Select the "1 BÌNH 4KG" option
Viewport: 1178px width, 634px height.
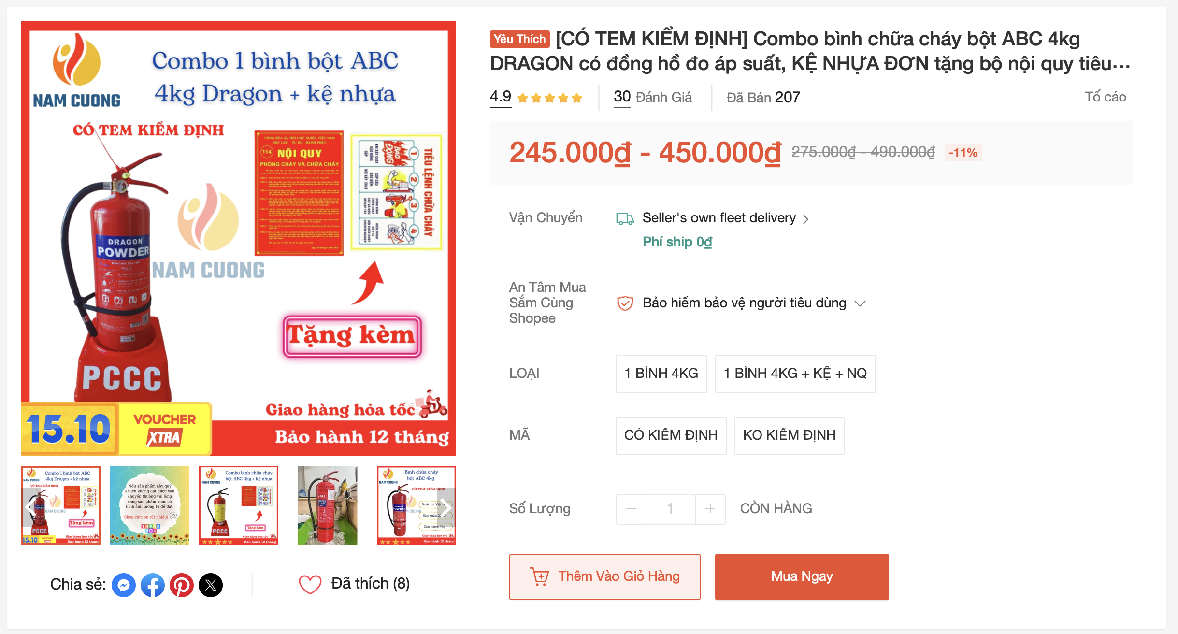pyautogui.click(x=661, y=374)
